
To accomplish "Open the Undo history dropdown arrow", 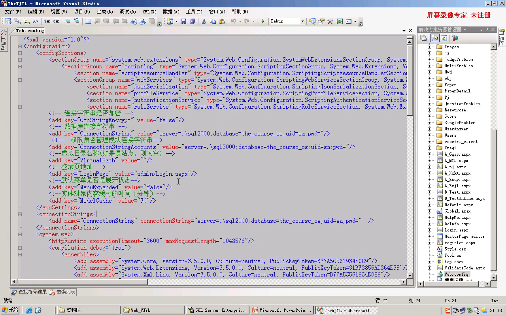I will (x=239, y=21).
